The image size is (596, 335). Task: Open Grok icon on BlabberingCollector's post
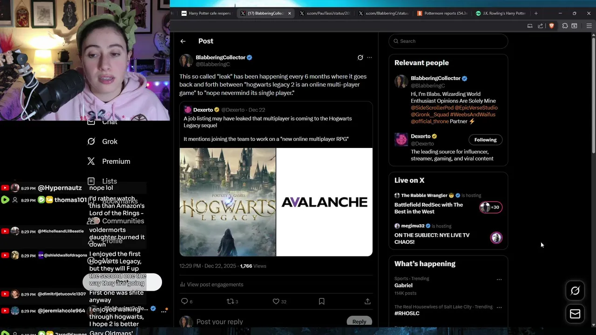point(360,58)
